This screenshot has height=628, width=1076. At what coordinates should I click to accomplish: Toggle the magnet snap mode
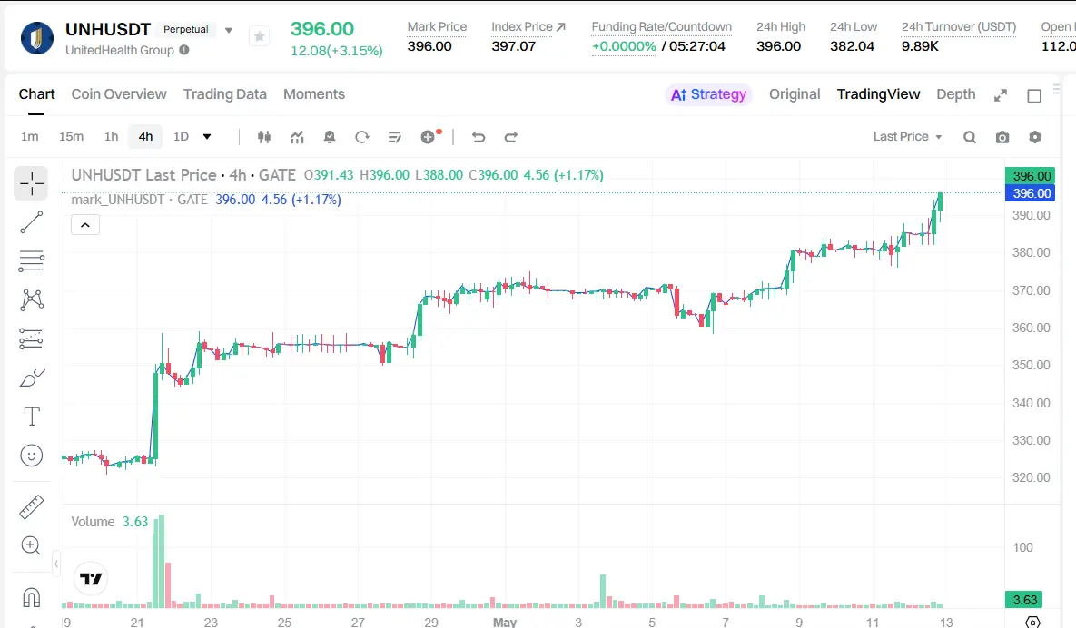32,597
